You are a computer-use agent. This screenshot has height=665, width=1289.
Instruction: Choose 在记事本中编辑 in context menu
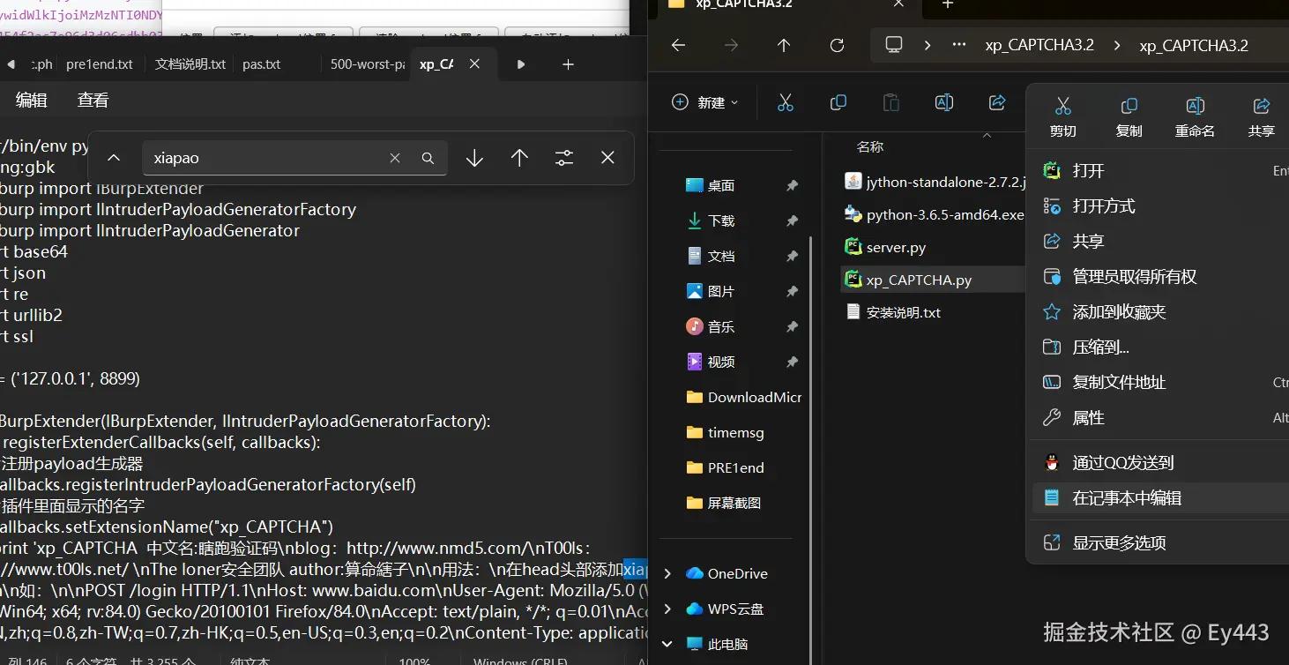pos(1160,498)
